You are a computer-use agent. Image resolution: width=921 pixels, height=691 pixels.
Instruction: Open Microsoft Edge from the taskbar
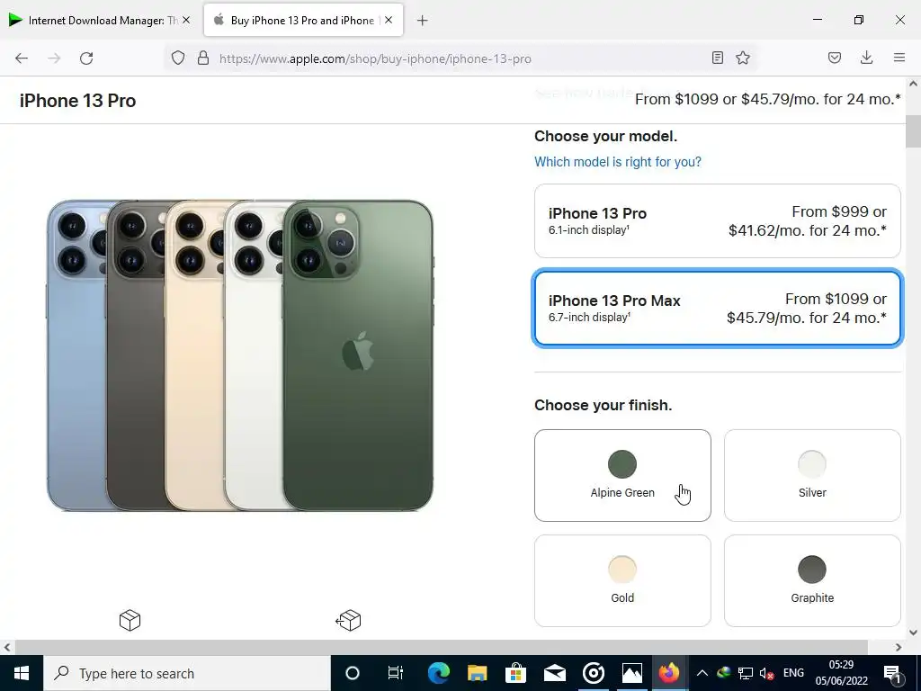click(x=438, y=673)
